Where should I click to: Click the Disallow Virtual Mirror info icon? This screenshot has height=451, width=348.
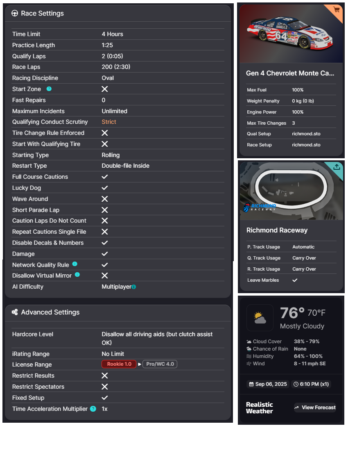click(77, 275)
